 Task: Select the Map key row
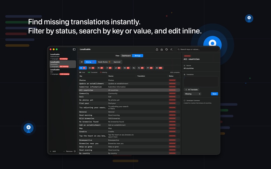(129, 128)
